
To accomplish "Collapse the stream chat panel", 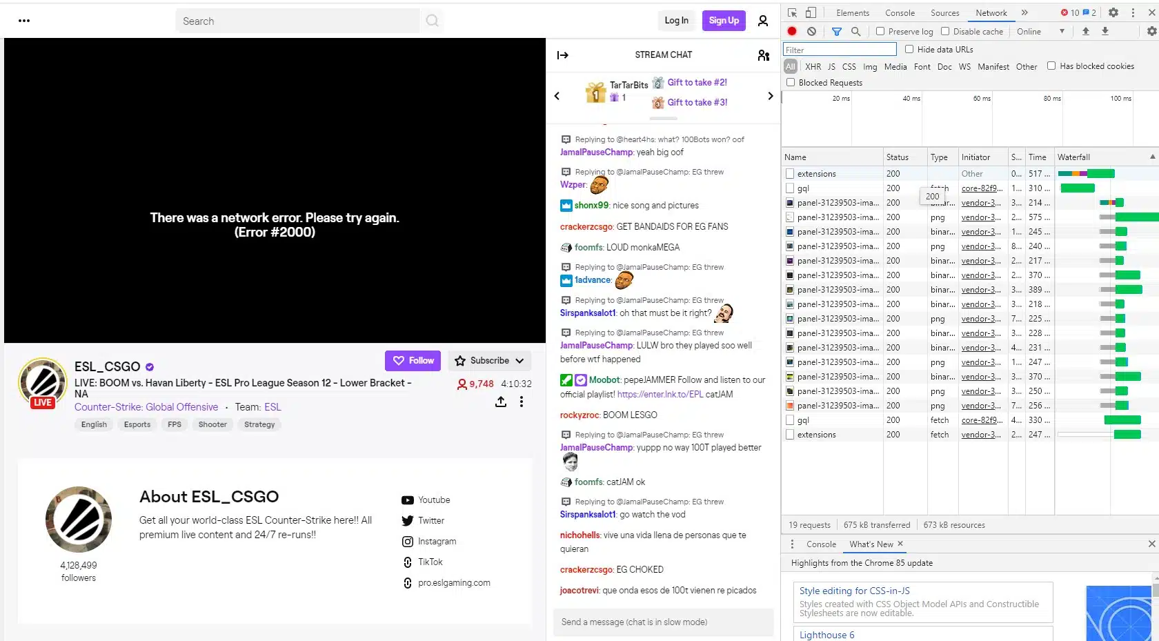I will (563, 55).
